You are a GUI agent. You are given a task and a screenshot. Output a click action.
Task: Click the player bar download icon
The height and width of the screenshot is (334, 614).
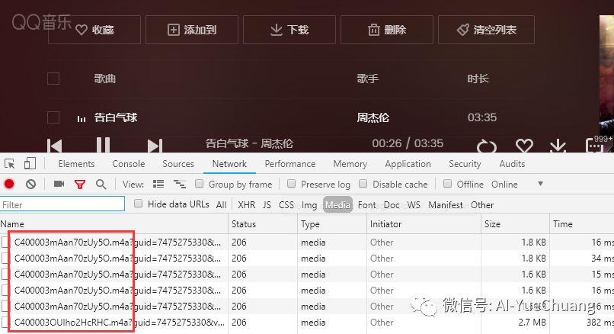click(x=558, y=146)
